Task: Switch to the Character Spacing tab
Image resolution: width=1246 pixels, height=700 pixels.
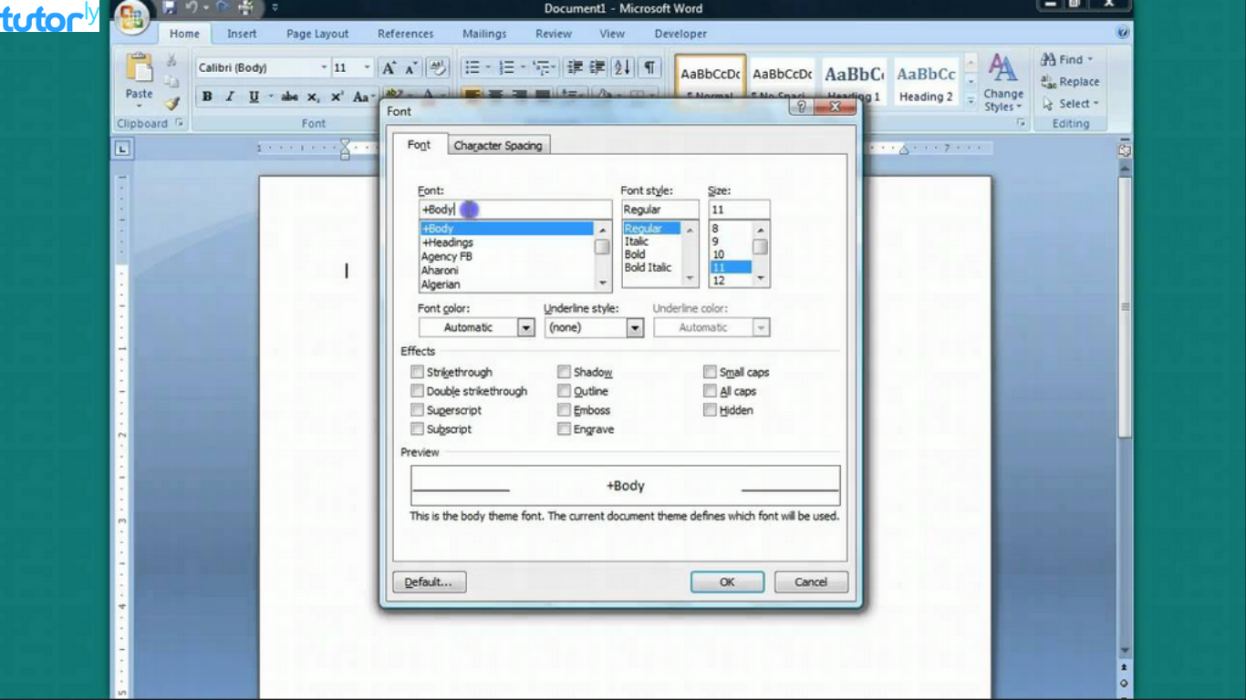Action: pyautogui.click(x=497, y=146)
